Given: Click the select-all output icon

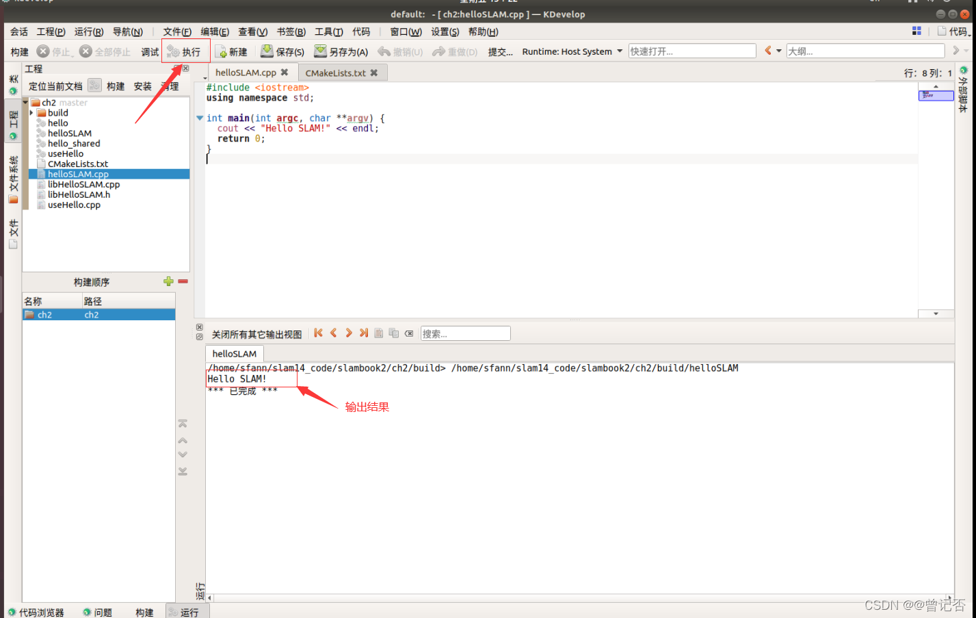Looking at the screenshot, I should pyautogui.click(x=379, y=333).
